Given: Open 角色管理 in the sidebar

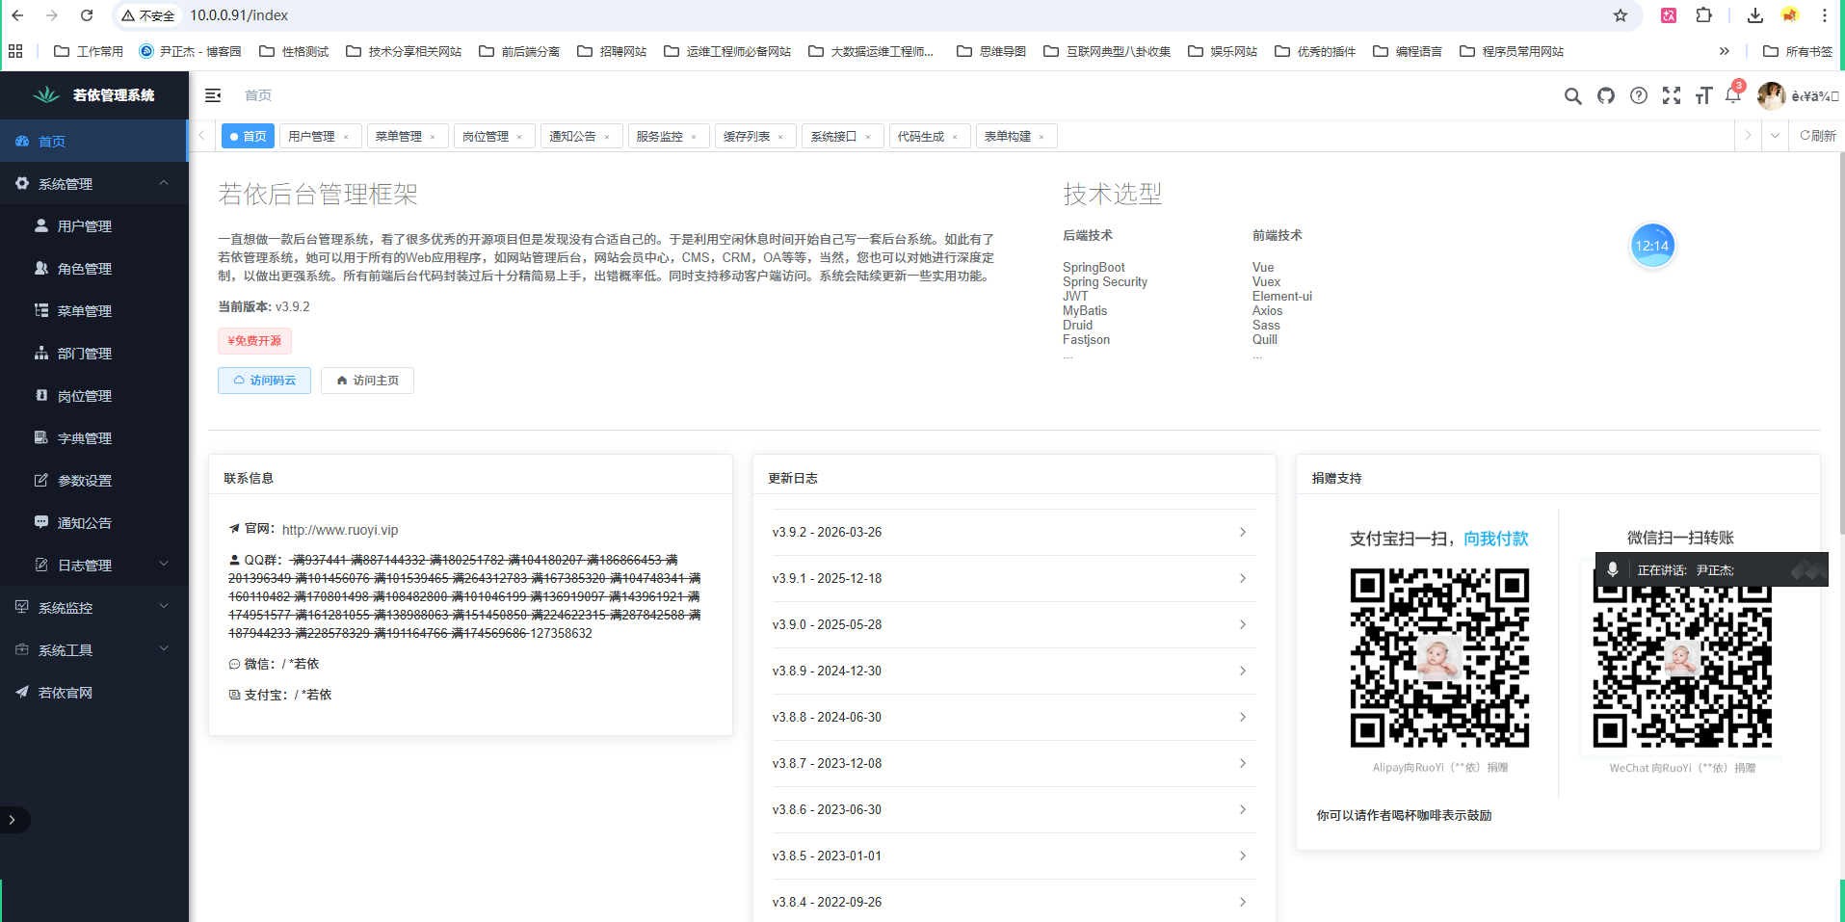Looking at the screenshot, I should pyautogui.click(x=94, y=268).
